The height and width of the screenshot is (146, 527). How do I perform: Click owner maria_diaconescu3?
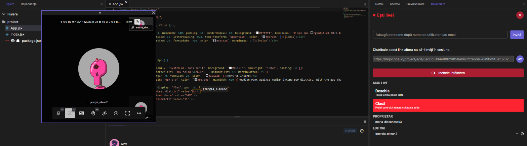click(389, 122)
